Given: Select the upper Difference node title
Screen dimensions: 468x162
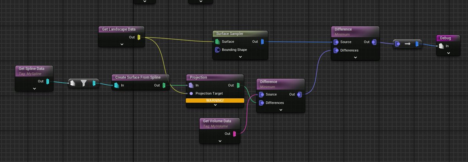Looking at the screenshot, I should (343, 29).
